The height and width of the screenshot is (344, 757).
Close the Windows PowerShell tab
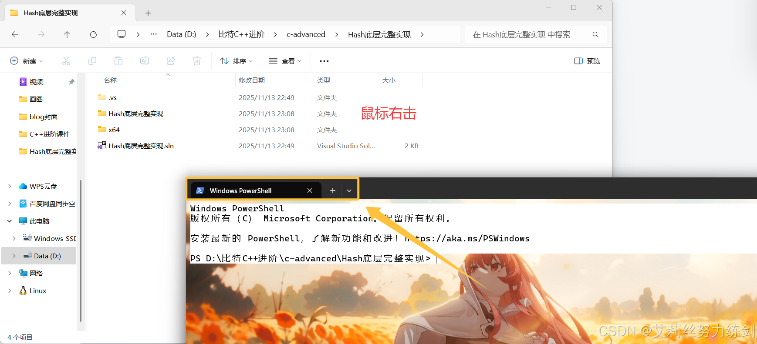point(310,190)
